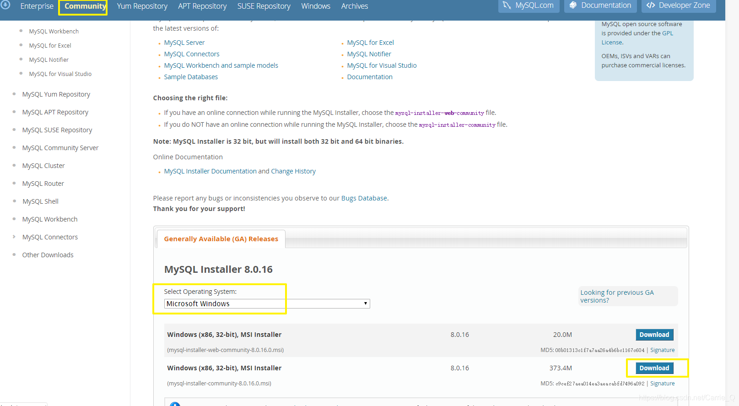Open the Archives tab
The width and height of the screenshot is (739, 406).
[x=355, y=6]
